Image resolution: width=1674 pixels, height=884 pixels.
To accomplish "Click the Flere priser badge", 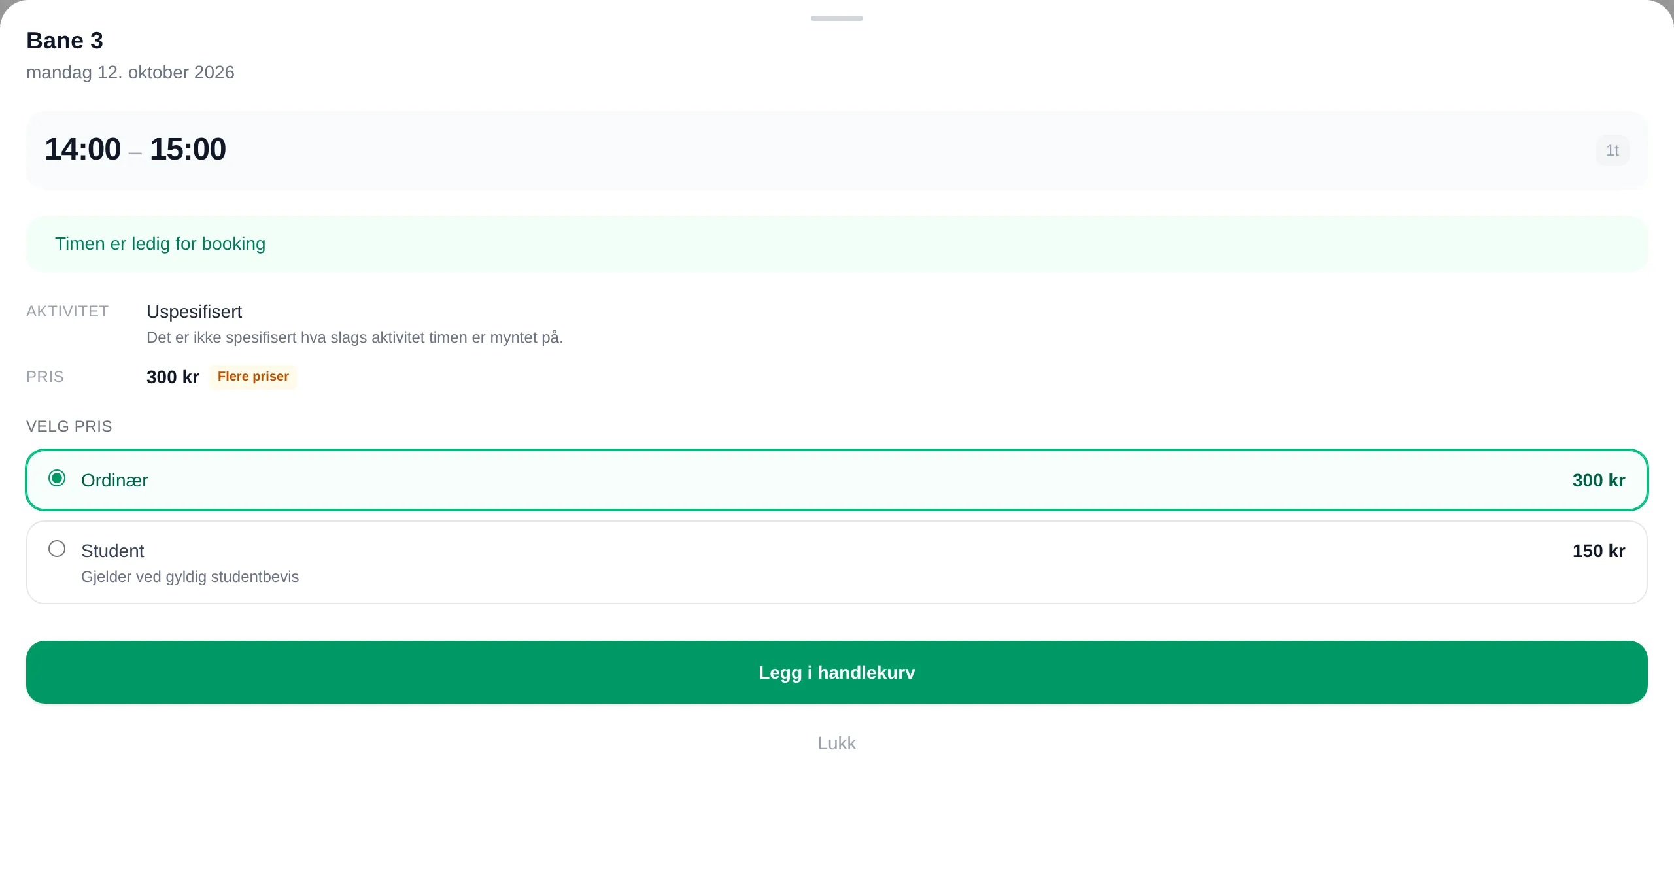I will (253, 377).
